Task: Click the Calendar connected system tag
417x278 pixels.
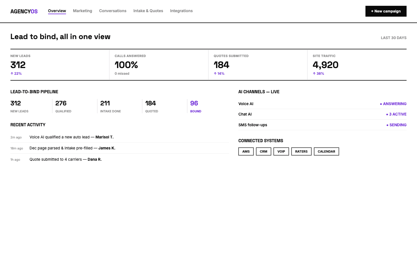Action: pos(326,151)
